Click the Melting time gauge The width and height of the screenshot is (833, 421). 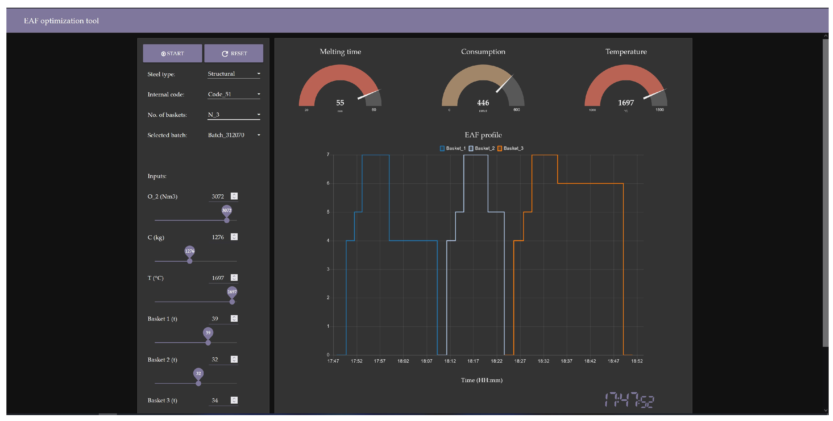click(x=340, y=87)
